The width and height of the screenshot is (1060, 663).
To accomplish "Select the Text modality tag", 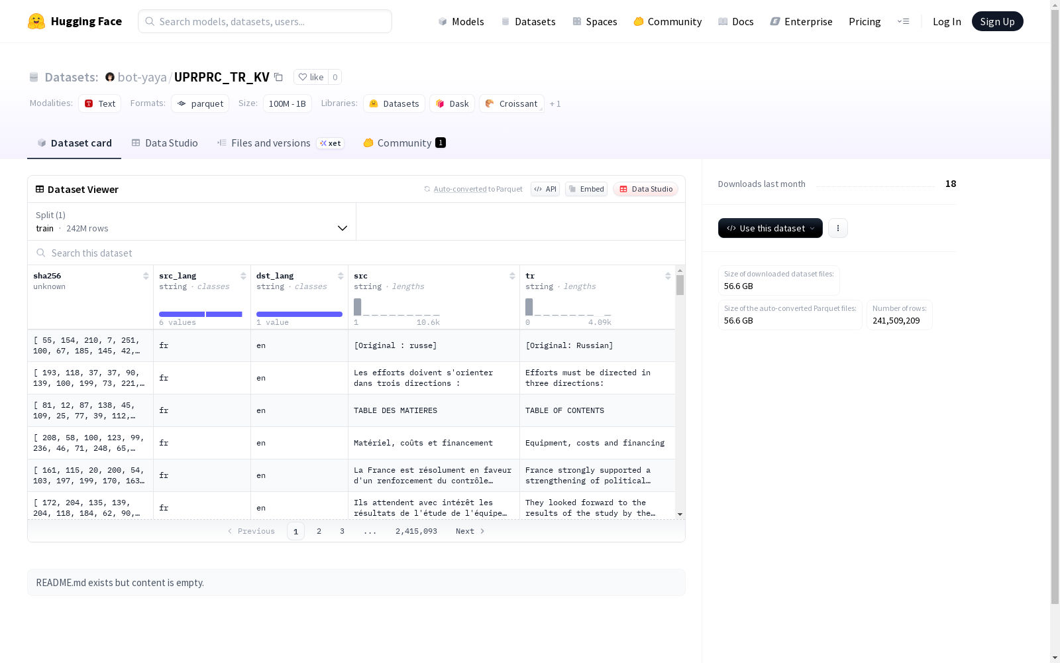I will [x=100, y=103].
